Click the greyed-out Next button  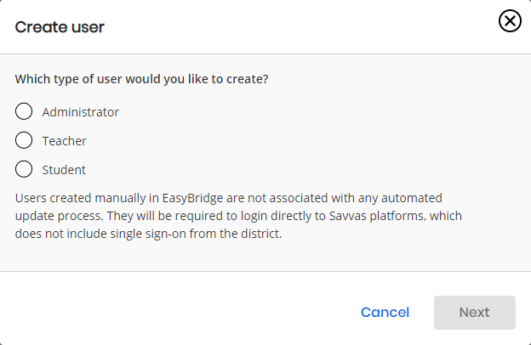pyautogui.click(x=475, y=313)
